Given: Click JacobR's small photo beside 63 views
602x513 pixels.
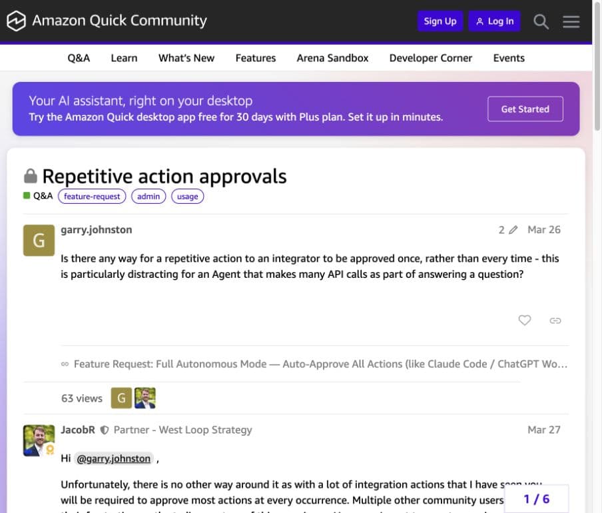Looking at the screenshot, I should [145, 398].
